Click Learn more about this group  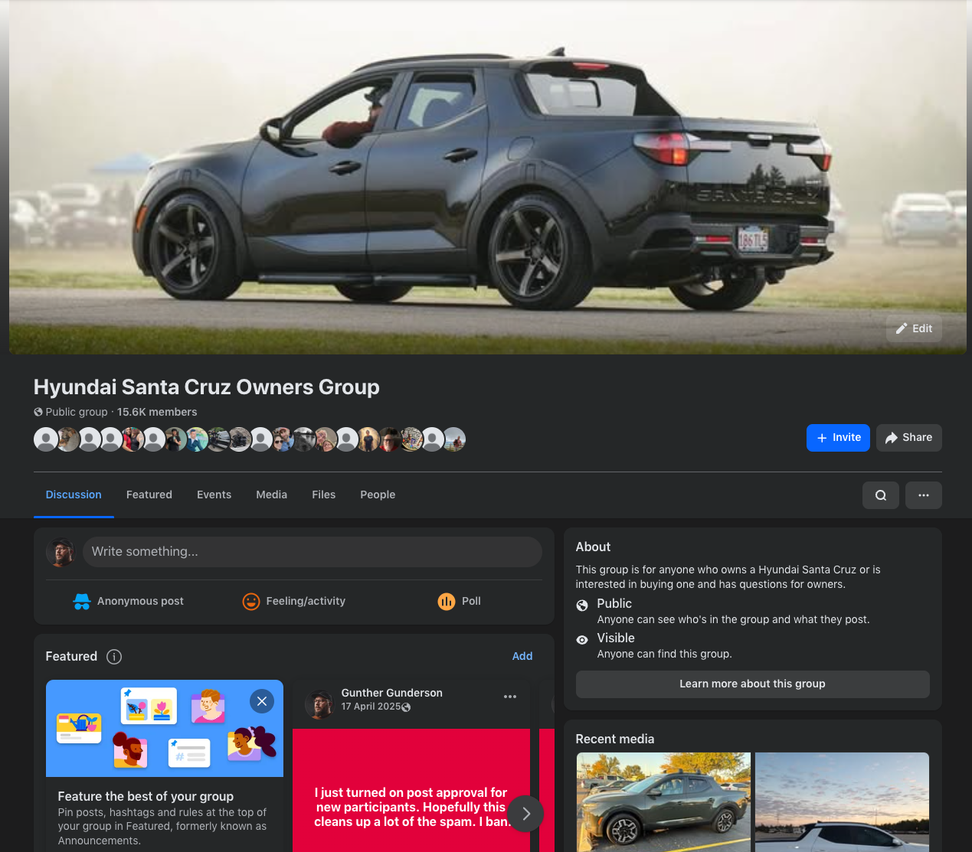click(752, 684)
